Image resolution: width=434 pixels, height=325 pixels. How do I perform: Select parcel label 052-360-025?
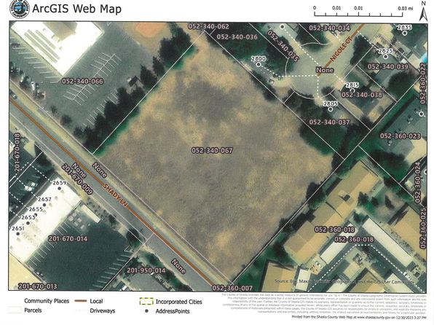click(x=423, y=228)
